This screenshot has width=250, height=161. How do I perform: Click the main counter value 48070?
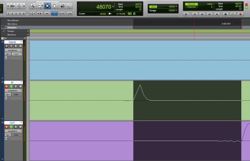coord(102,7)
